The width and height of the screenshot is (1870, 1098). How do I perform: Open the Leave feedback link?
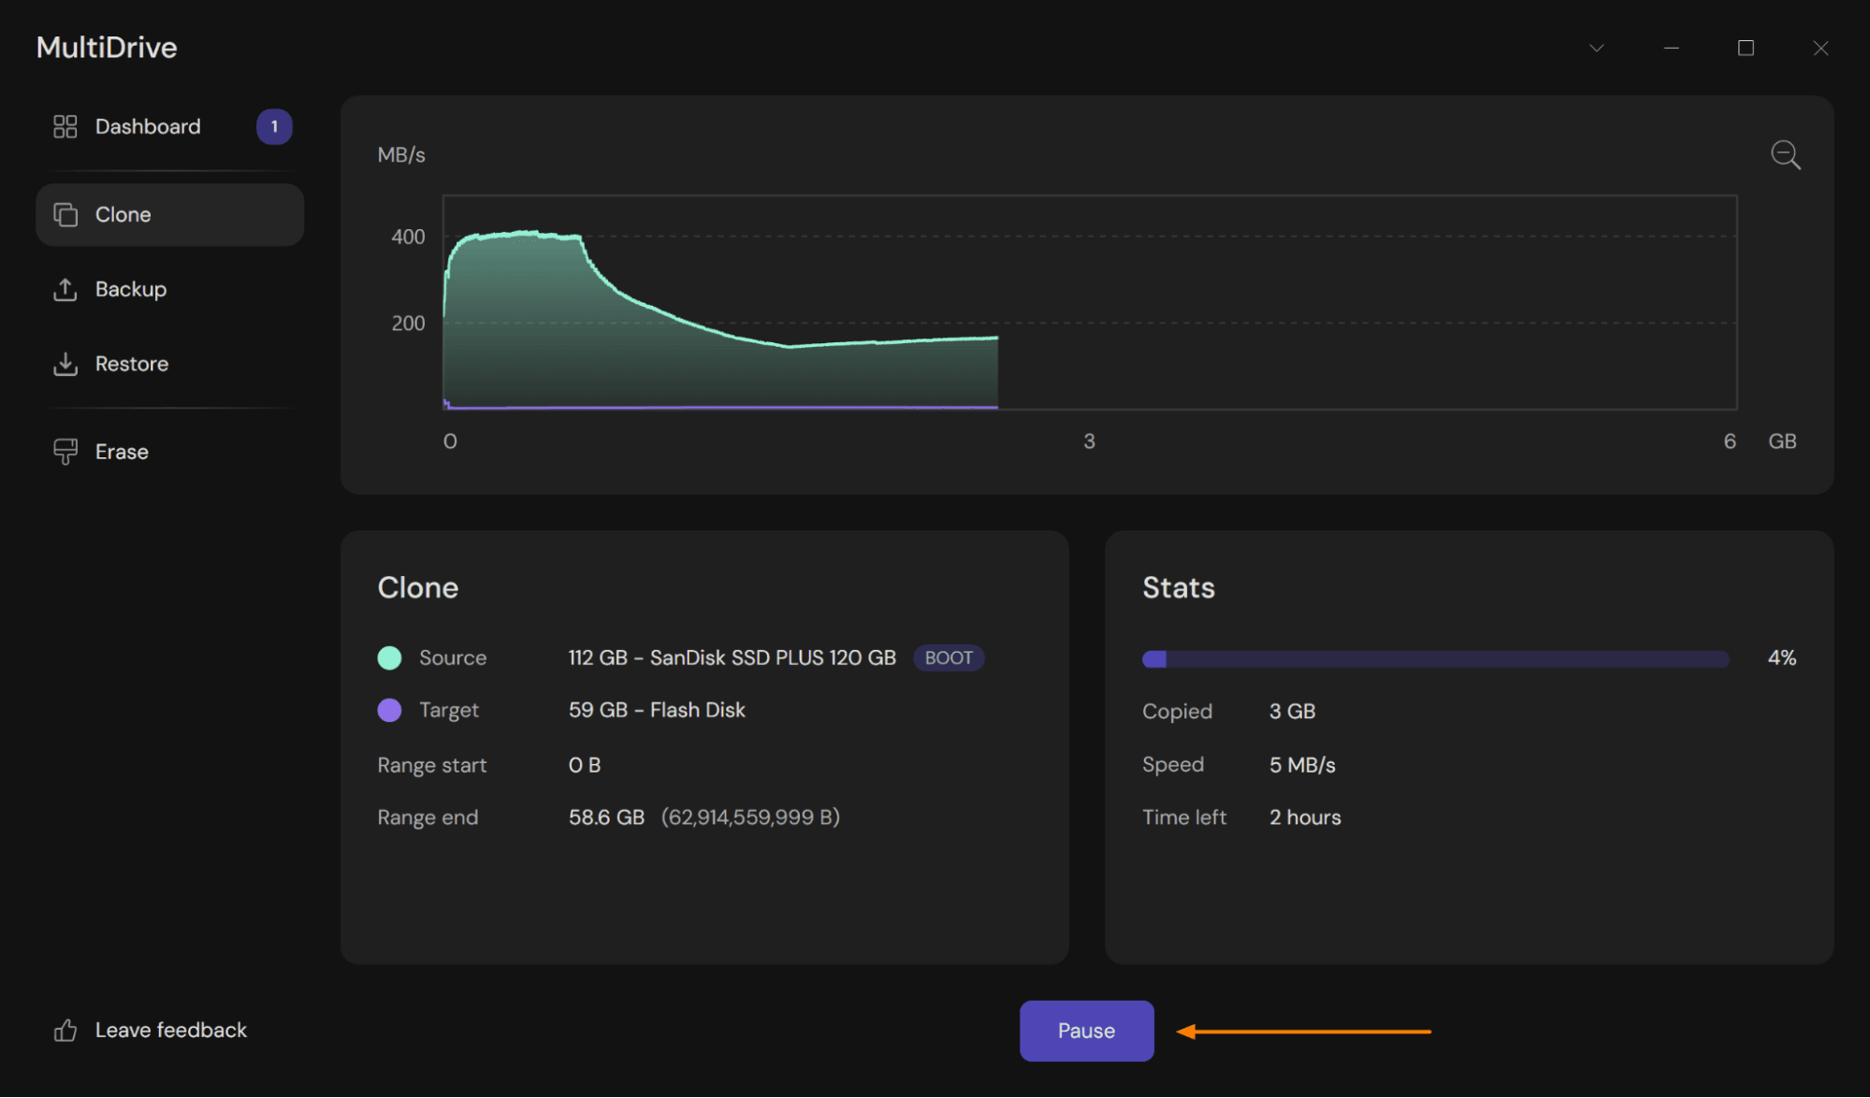[x=171, y=1031]
